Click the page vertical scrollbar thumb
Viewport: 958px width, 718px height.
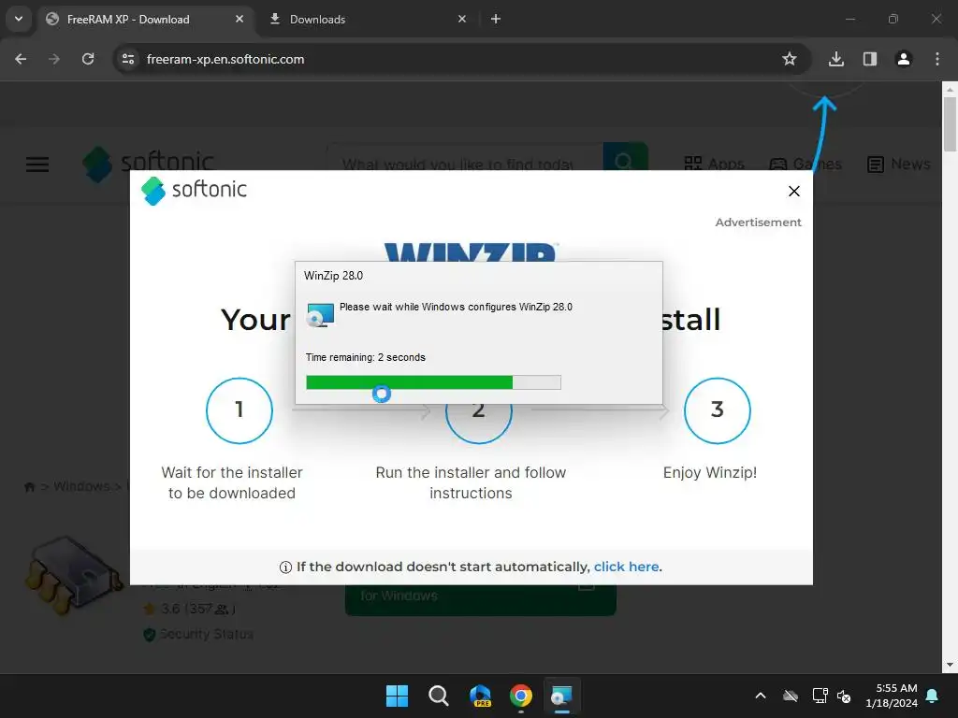click(x=950, y=124)
